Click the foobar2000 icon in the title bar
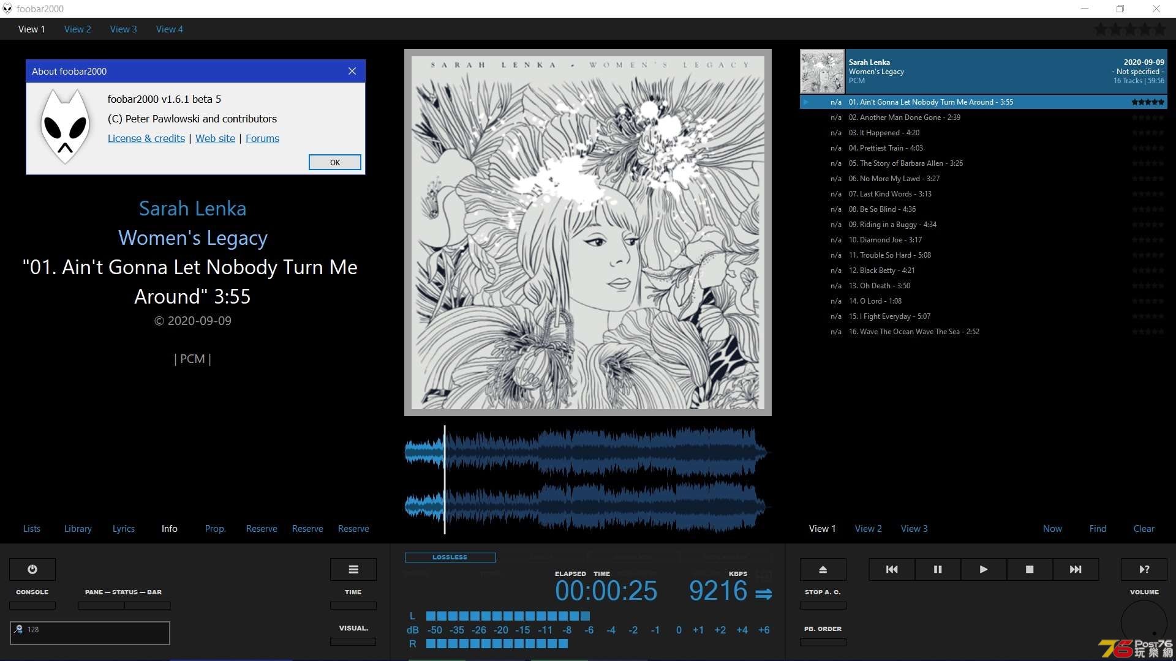 coord(7,9)
